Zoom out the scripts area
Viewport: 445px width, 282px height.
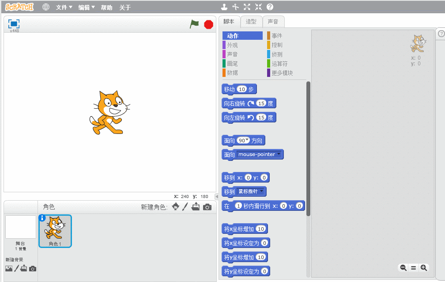[404, 267]
